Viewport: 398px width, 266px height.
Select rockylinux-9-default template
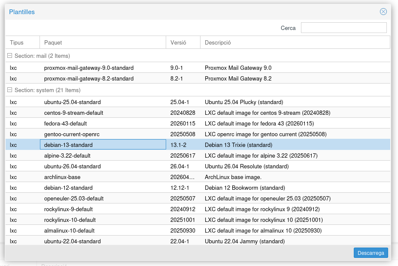tap(68, 209)
